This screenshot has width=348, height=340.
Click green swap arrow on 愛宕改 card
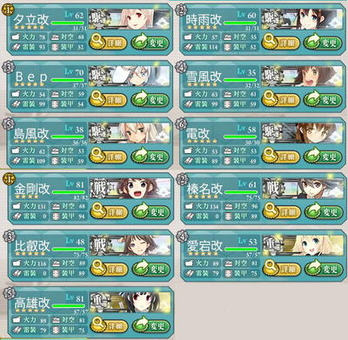click(x=313, y=268)
